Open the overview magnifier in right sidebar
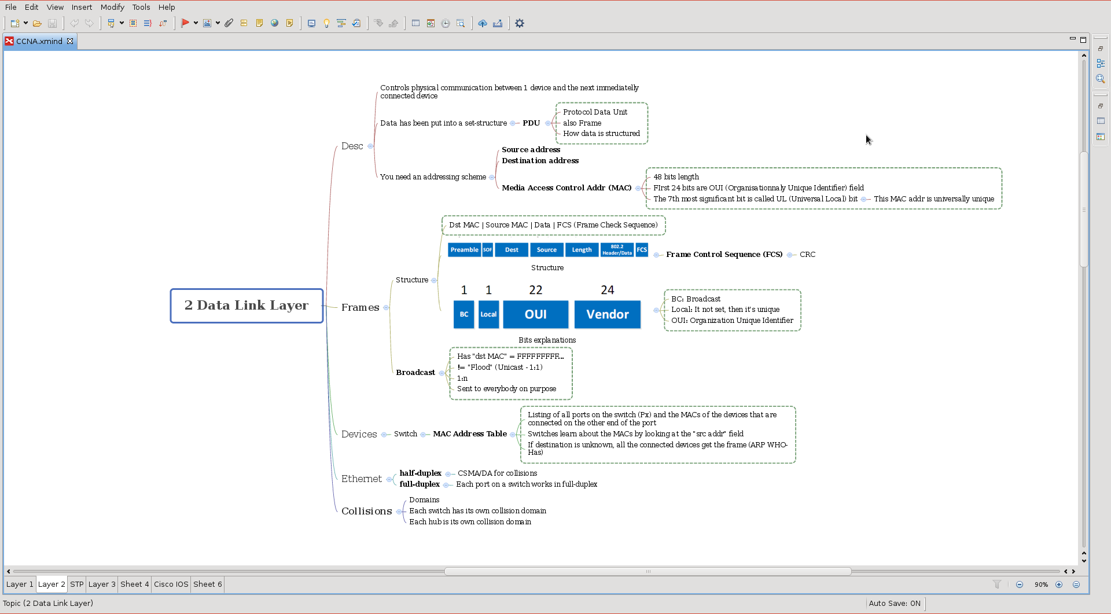This screenshot has width=1111, height=614. pyautogui.click(x=1101, y=79)
